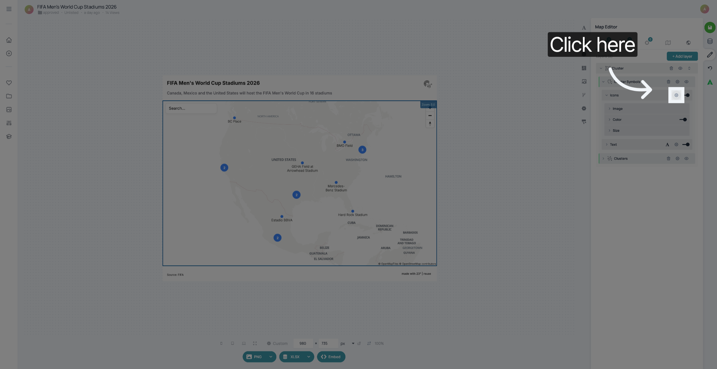Click the green save icon button
This screenshot has height=369, width=717.
pyautogui.click(x=710, y=27)
